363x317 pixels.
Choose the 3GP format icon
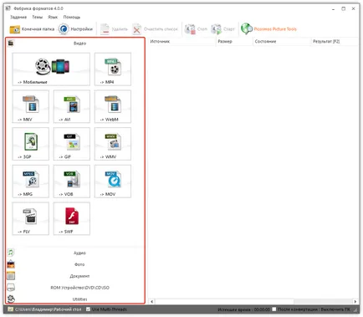(31, 144)
